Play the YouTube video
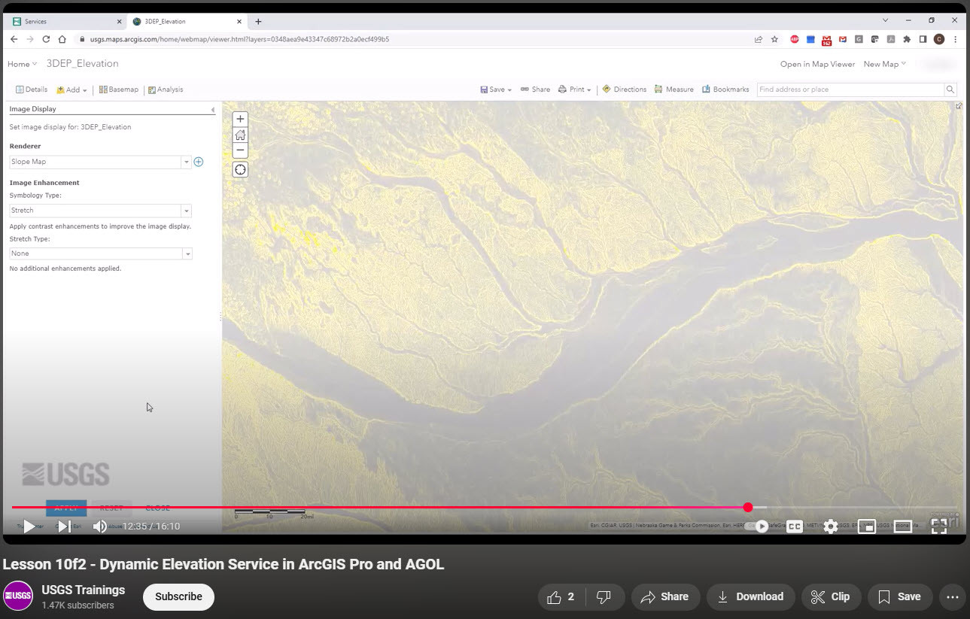Image resolution: width=970 pixels, height=619 pixels. (29, 526)
